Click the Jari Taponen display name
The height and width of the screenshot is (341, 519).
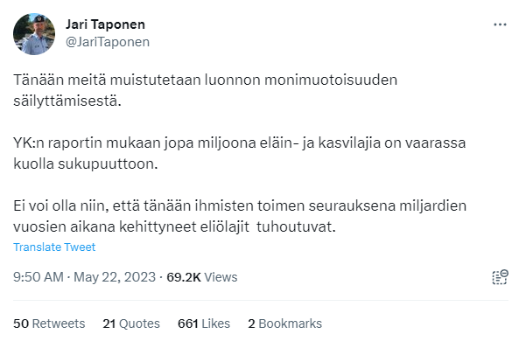pos(105,24)
